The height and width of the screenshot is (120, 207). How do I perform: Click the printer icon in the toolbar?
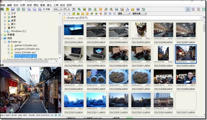pos(138,9)
